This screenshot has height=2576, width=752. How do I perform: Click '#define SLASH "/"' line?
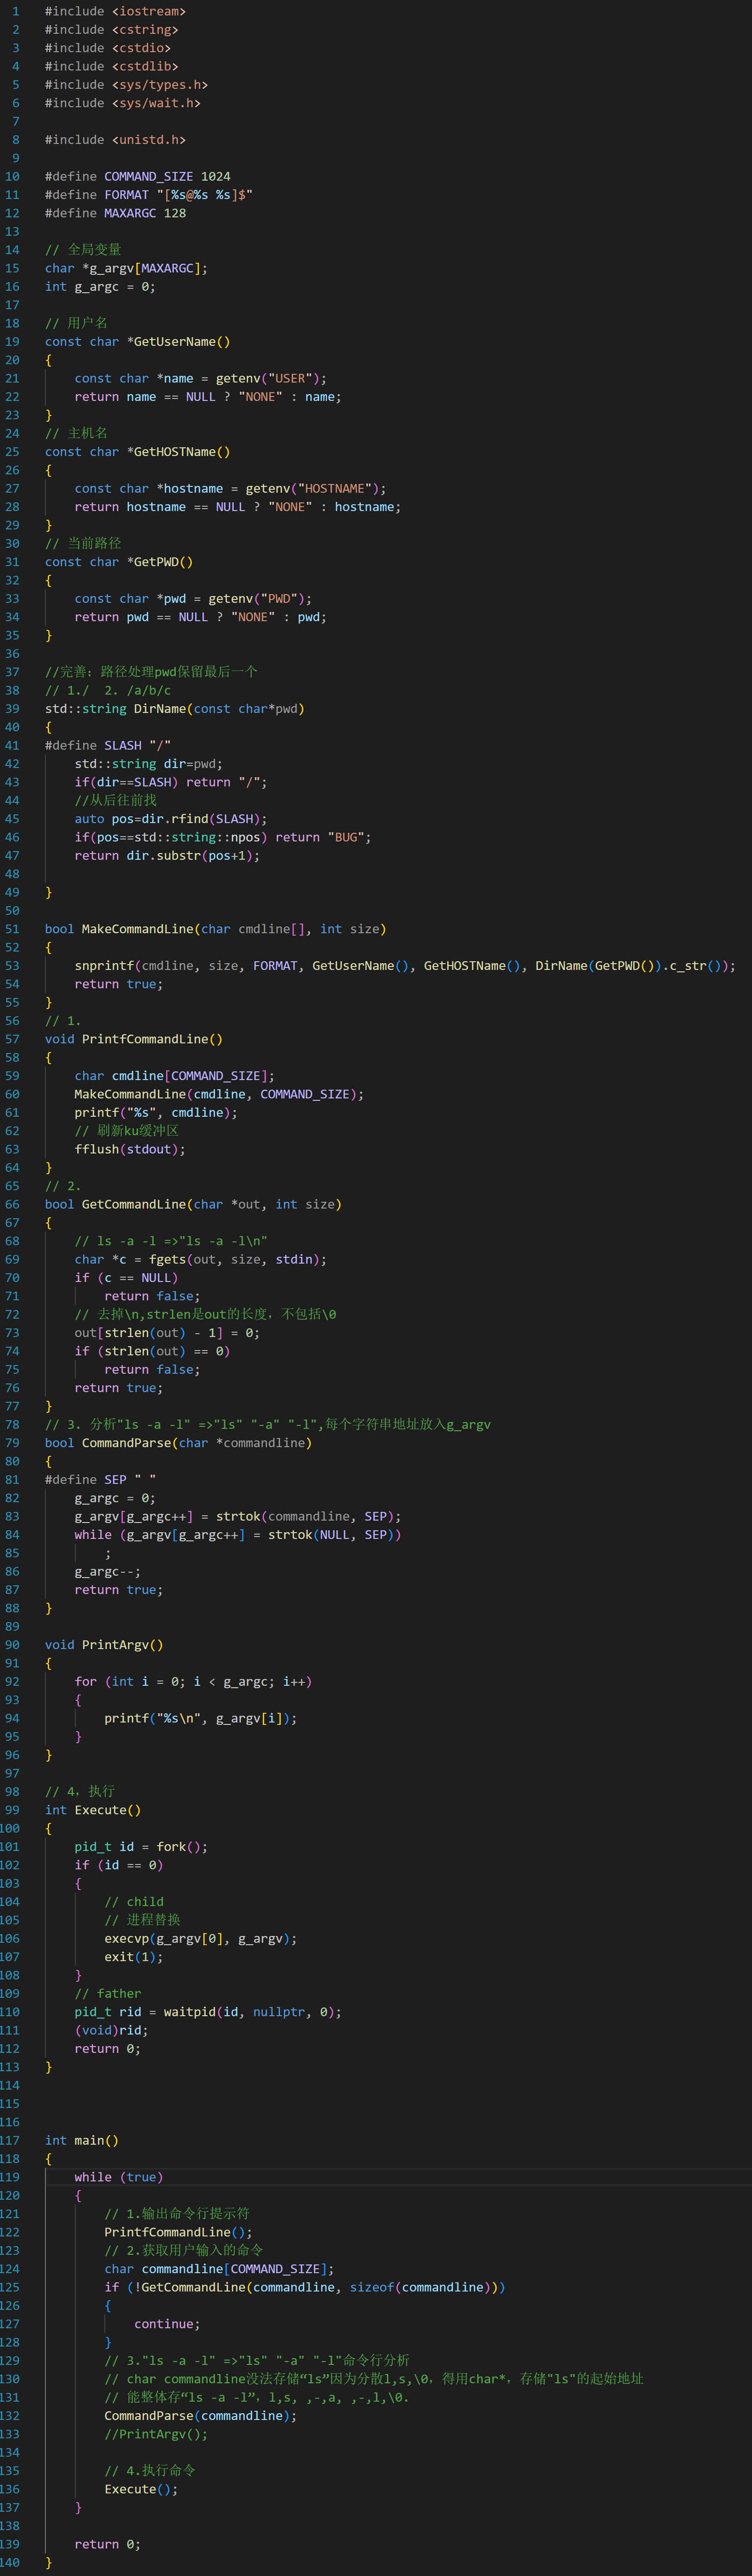click(x=108, y=745)
